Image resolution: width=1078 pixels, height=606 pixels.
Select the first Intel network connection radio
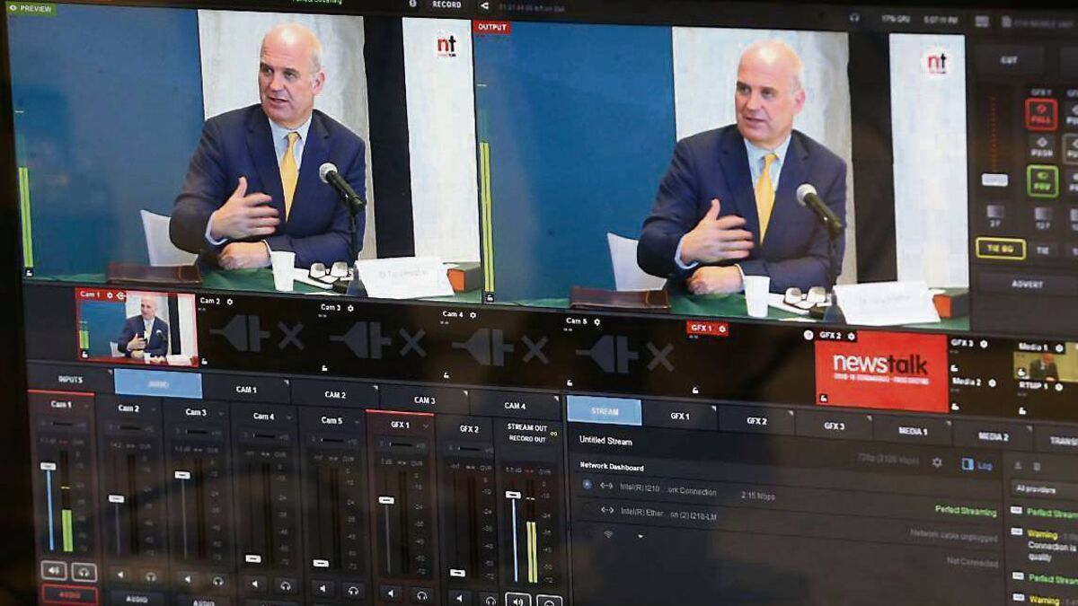pyautogui.click(x=587, y=485)
